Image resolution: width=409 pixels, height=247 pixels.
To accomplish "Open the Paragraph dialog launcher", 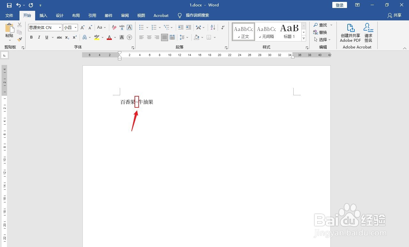I will coord(226,48).
